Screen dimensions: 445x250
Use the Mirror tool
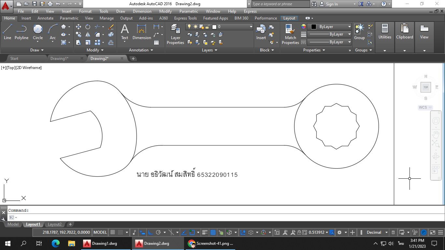pos(88,35)
